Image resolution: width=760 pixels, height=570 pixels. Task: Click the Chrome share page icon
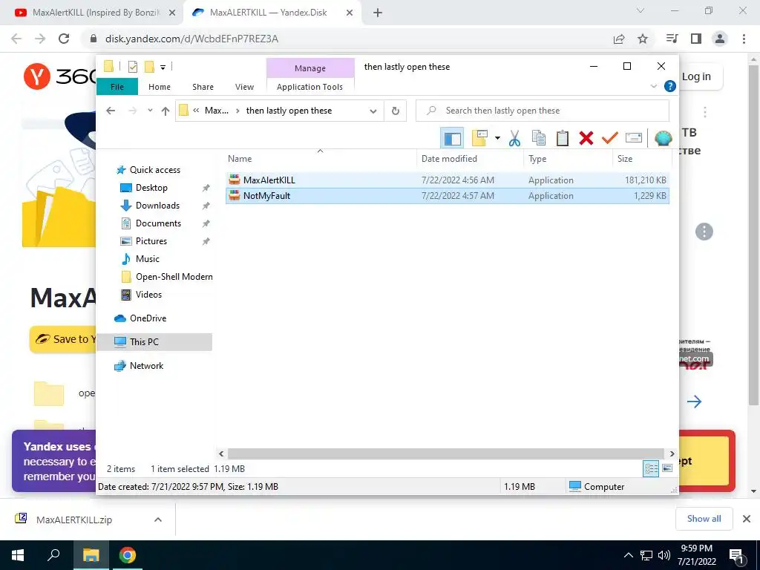(619, 39)
